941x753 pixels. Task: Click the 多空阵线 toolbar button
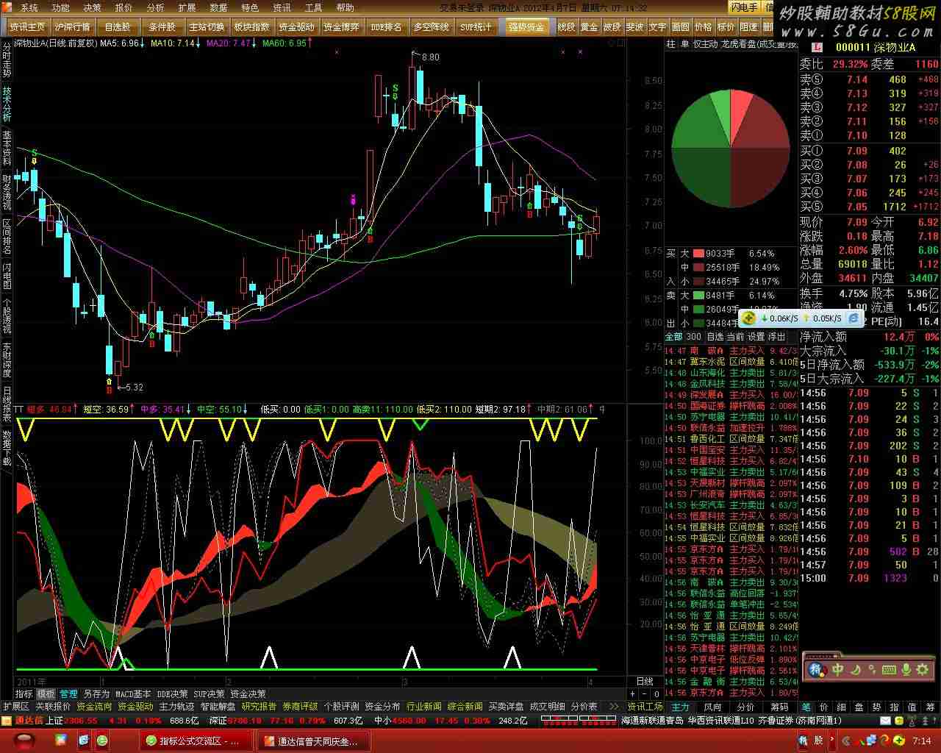431,27
